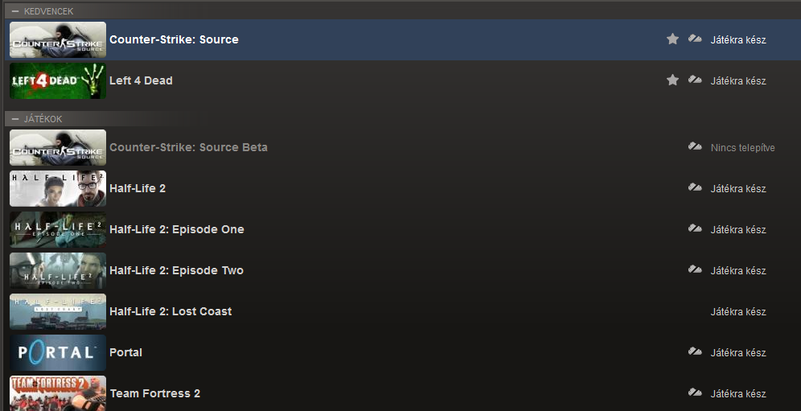Image resolution: width=801 pixels, height=411 pixels.
Task: Click the Left 4 Dead logo thumbnail
Action: [x=58, y=80]
